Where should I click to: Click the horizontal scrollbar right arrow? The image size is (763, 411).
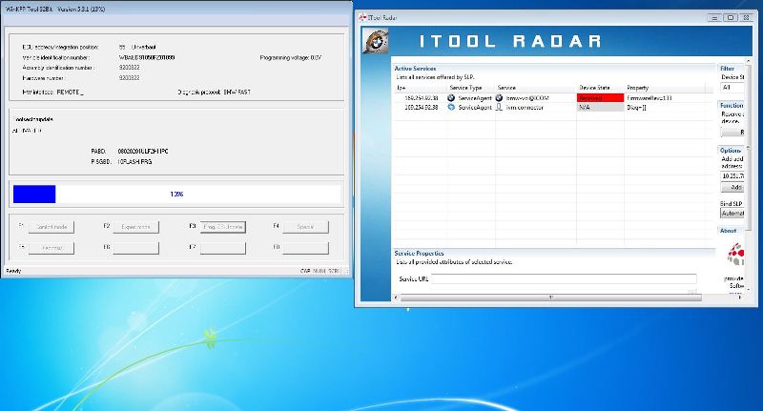click(x=740, y=298)
